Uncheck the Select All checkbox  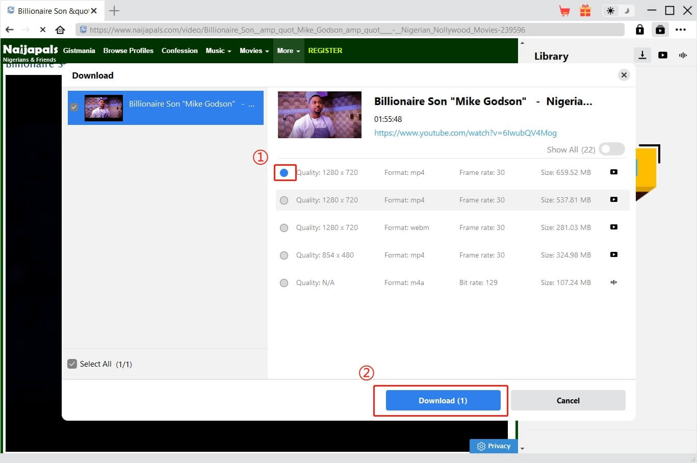72,364
